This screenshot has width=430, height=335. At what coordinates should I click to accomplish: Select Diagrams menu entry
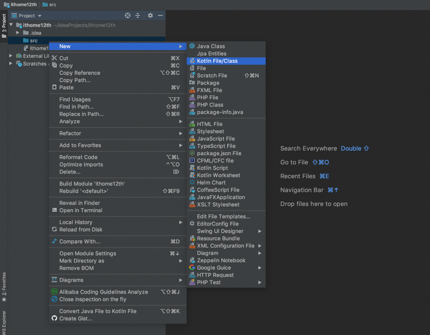click(x=118, y=280)
